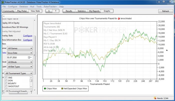Open the Database menu
The image size is (175, 101).
(x=23, y=6)
